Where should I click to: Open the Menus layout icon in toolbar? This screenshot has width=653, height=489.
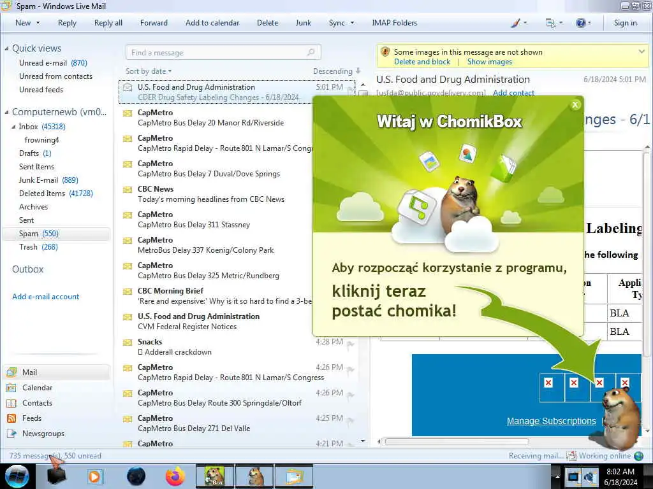(550, 24)
